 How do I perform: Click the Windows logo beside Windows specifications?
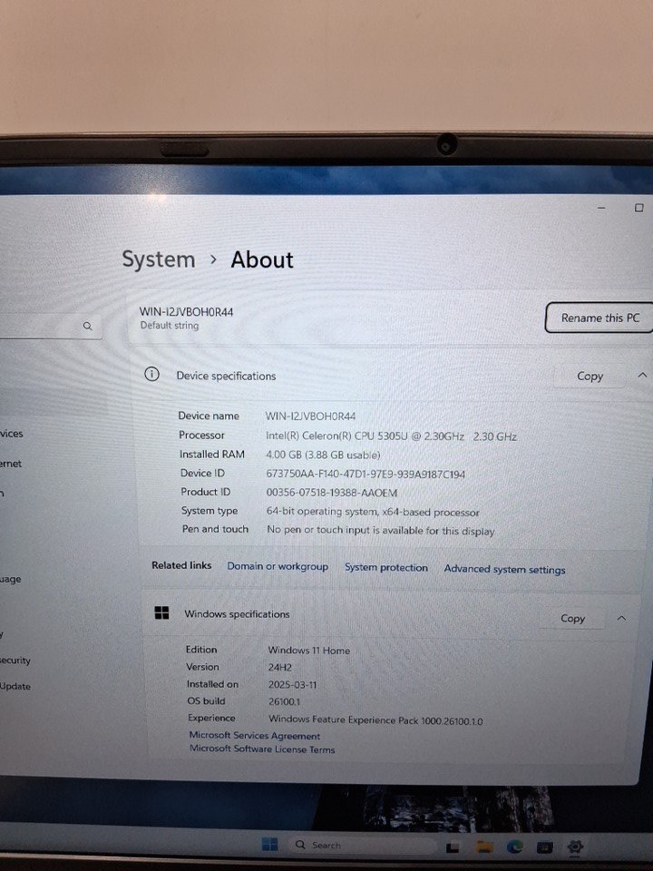(161, 613)
